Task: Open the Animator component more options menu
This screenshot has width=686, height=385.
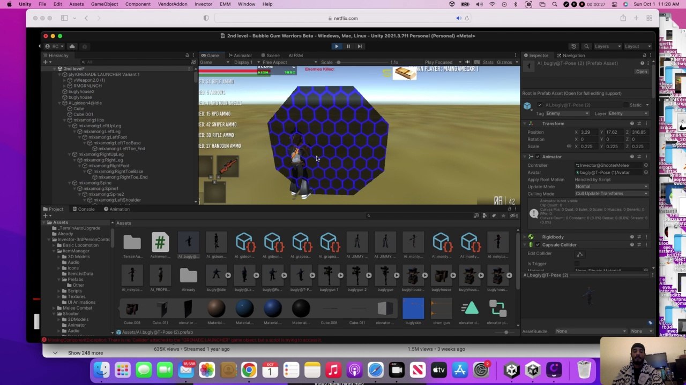Action: 646,157
